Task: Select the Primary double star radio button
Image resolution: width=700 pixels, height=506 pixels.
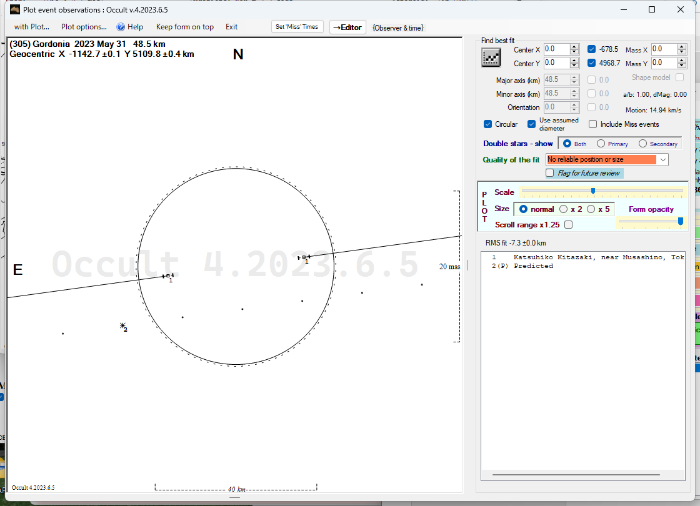Action: [x=601, y=144]
